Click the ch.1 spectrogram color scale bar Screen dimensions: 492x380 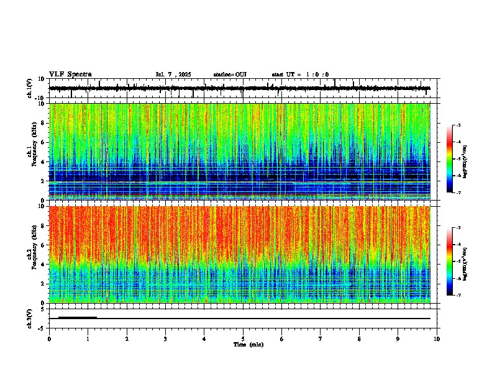click(450, 159)
